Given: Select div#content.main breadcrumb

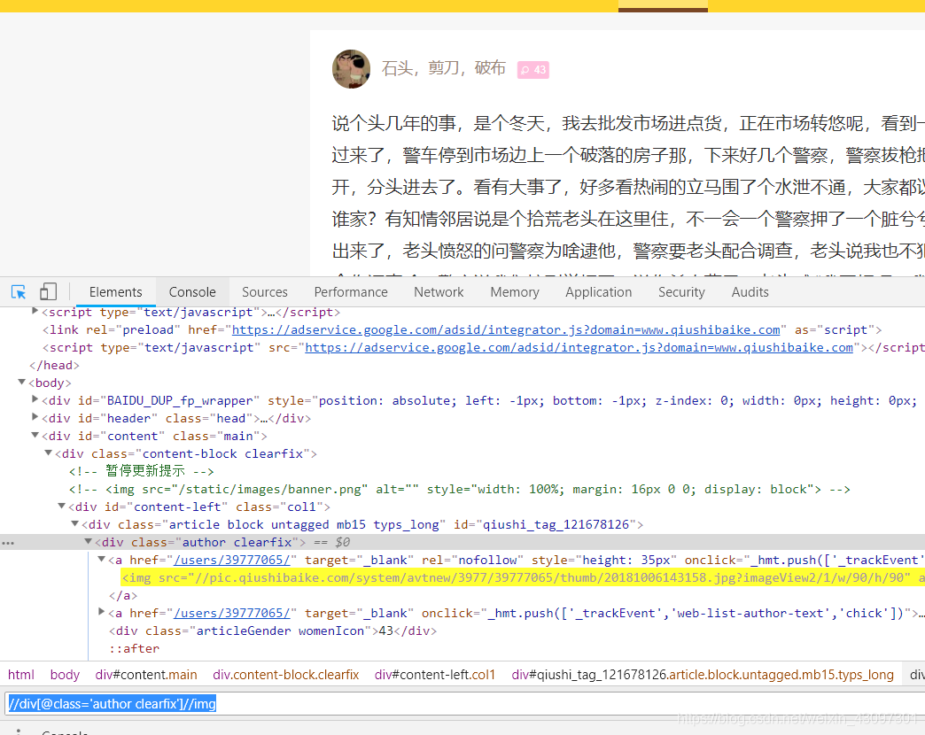Looking at the screenshot, I should pos(146,674).
